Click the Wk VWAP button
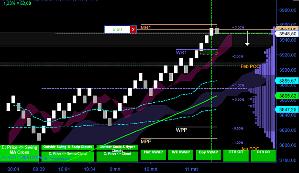The width and height of the screenshot is (299, 173). pos(181,155)
